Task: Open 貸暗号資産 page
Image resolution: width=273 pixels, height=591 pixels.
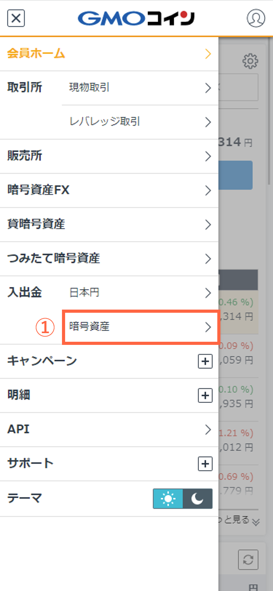Action: [x=109, y=225]
